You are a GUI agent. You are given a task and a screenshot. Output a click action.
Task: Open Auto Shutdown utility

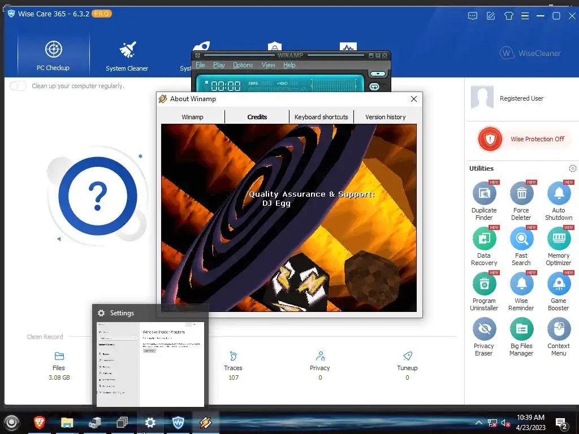pos(559,201)
